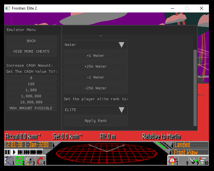
Task: Click the normal speed single-arrow play icon
Action: click(x=14, y=152)
